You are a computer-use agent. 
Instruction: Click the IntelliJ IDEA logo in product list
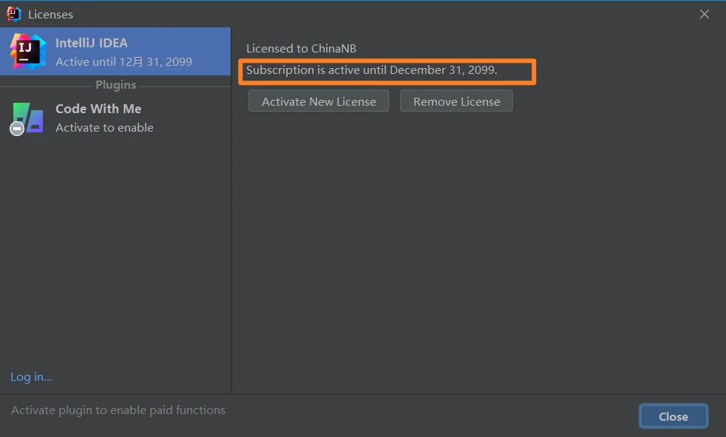pyautogui.click(x=27, y=52)
